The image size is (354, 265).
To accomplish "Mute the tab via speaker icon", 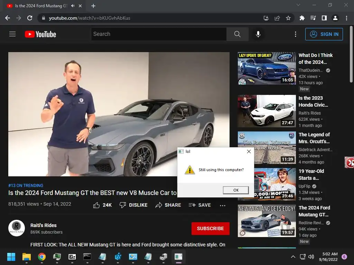I will click(73, 6).
